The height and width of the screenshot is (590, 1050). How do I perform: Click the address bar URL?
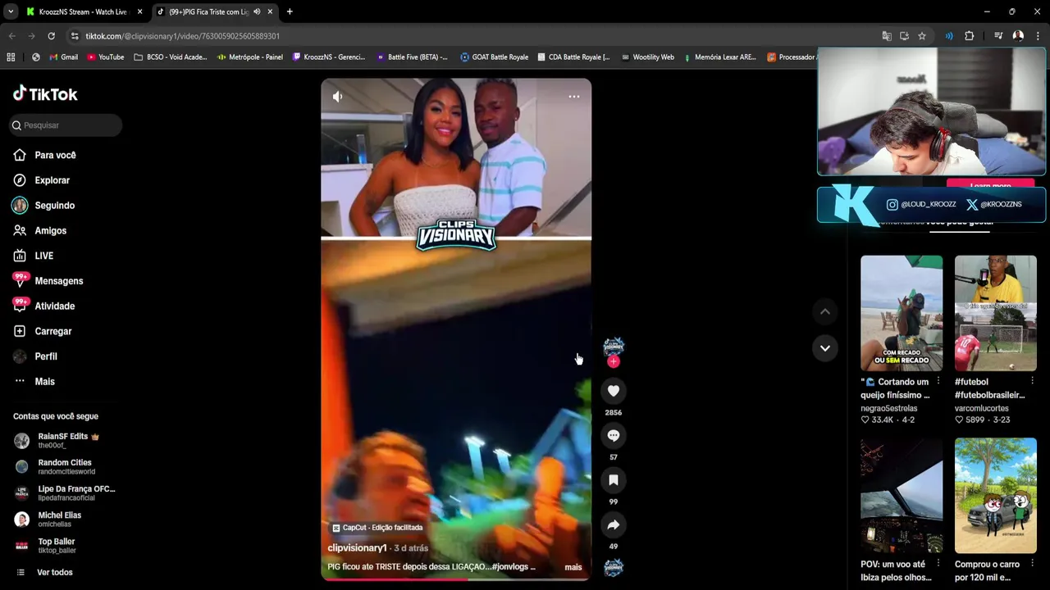coord(183,36)
